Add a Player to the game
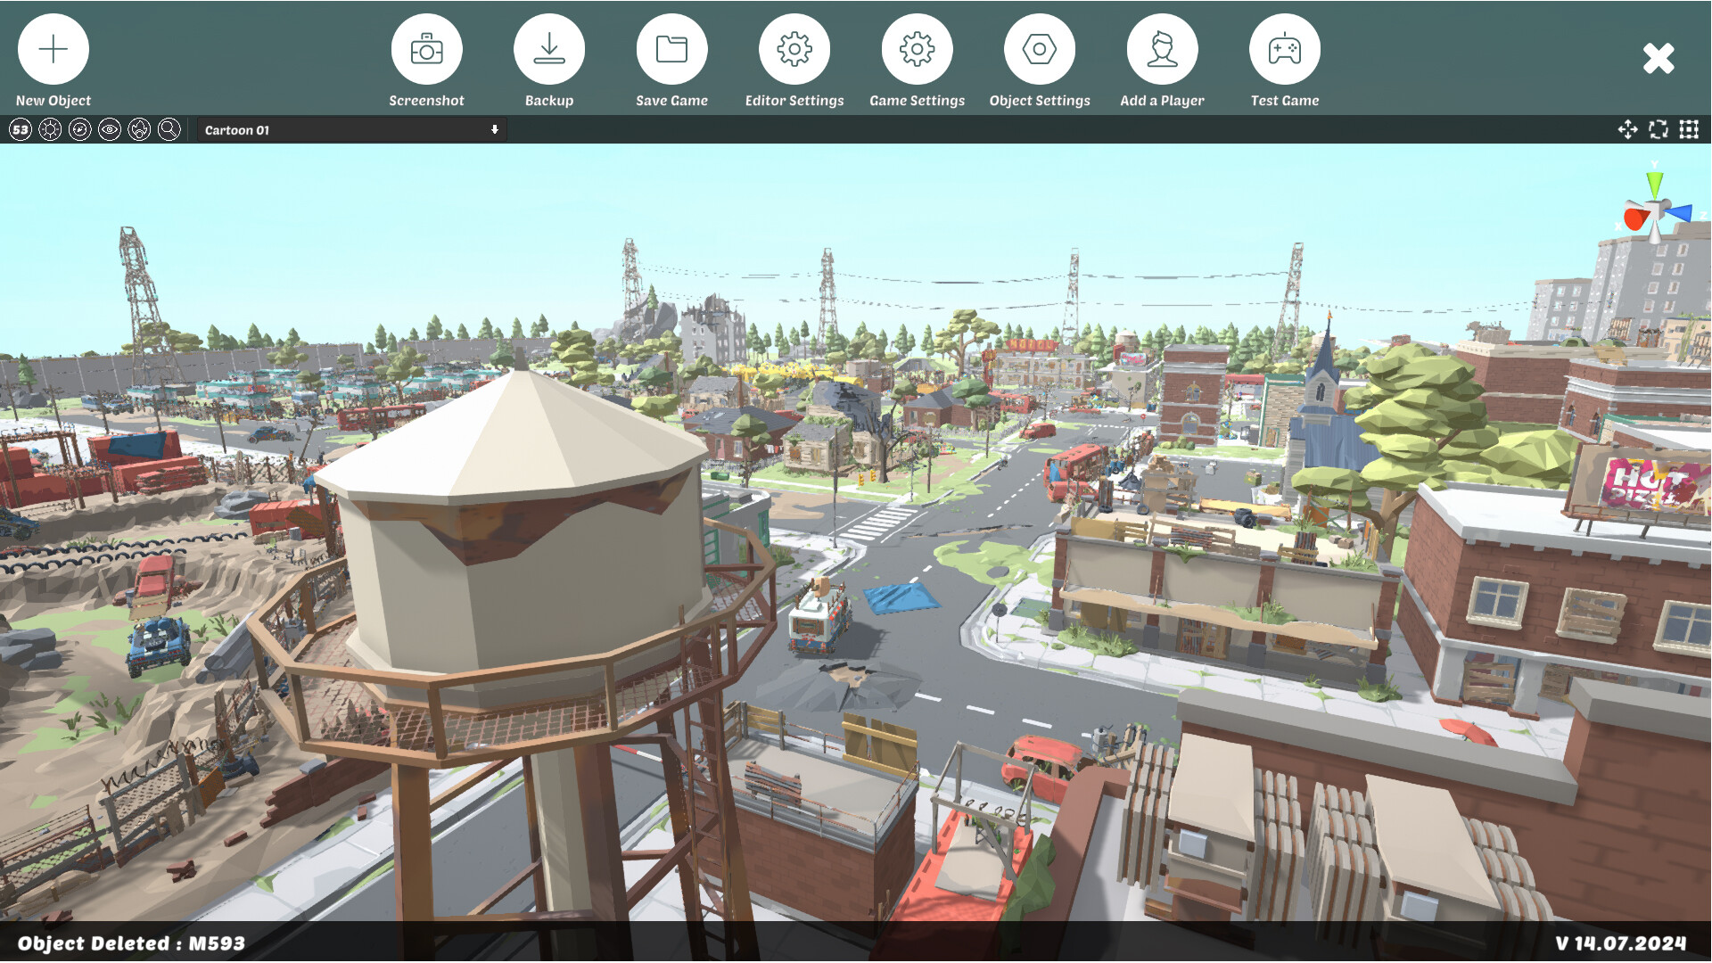 [1162, 49]
